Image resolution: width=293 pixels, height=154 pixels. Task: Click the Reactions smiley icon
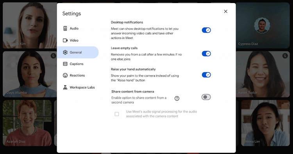[65, 75]
